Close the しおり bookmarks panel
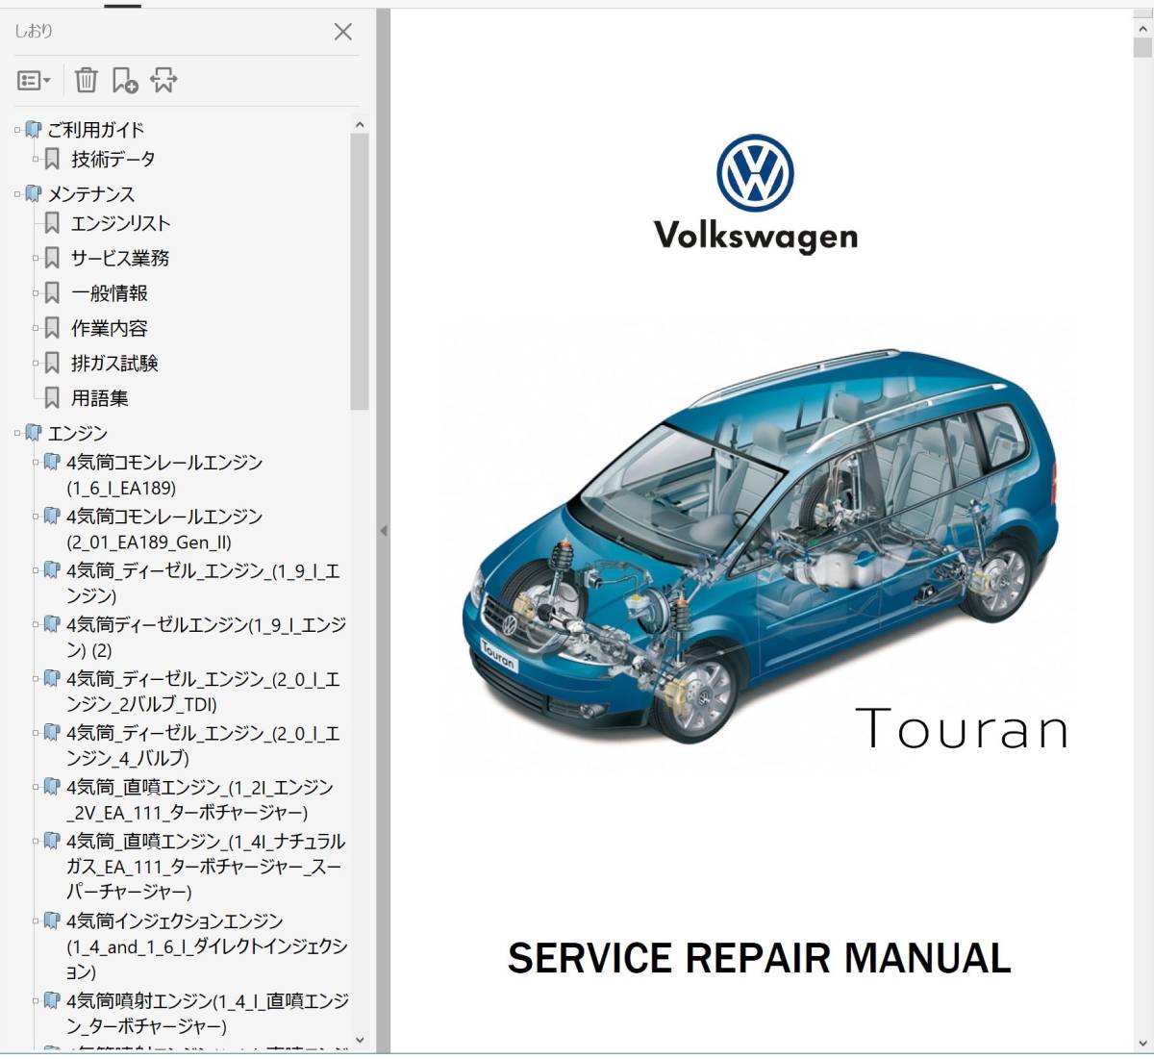 [x=342, y=32]
